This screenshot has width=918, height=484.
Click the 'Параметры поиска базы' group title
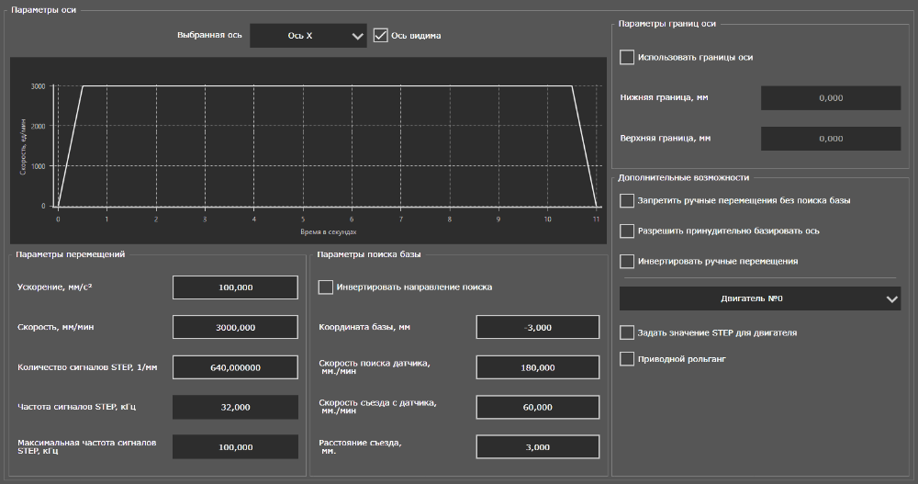tap(369, 254)
